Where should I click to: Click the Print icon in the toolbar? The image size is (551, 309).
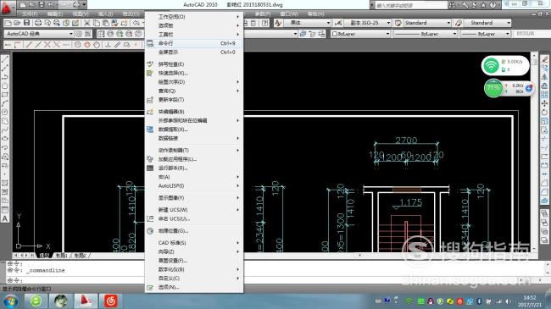click(38, 23)
